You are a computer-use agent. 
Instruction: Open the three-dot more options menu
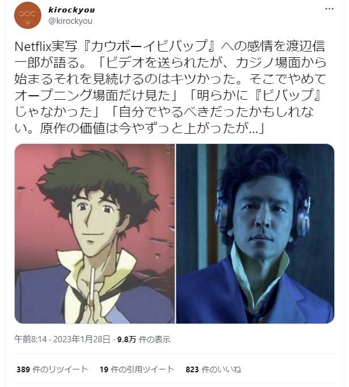point(329,9)
